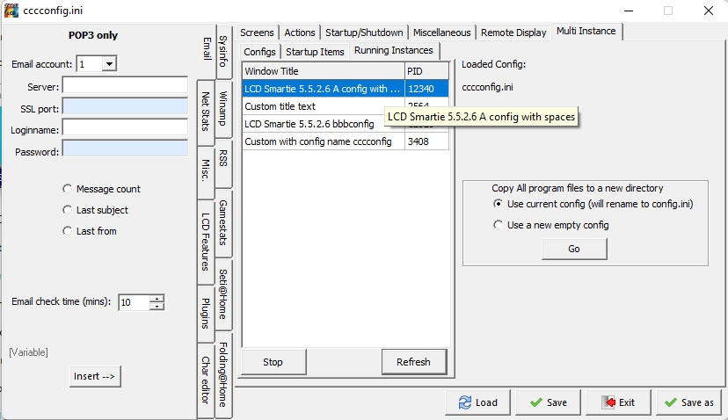Screen dimensions: 728x420
Task: Click the PID column header
Action: [x=426, y=71]
